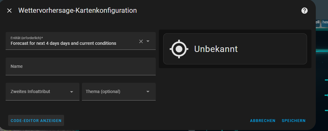Viewport: 328px width, 131px height.
Task: Click the Unbekannt state text in preview
Action: pyautogui.click(x=216, y=49)
